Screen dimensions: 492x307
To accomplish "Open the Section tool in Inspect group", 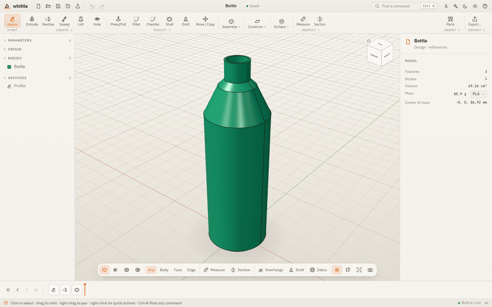I will (320, 21).
